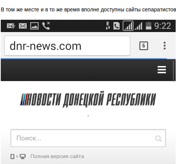Click the caption text about сайты сепаратистов
Screen dimensions: 176x164
pos(88,9)
